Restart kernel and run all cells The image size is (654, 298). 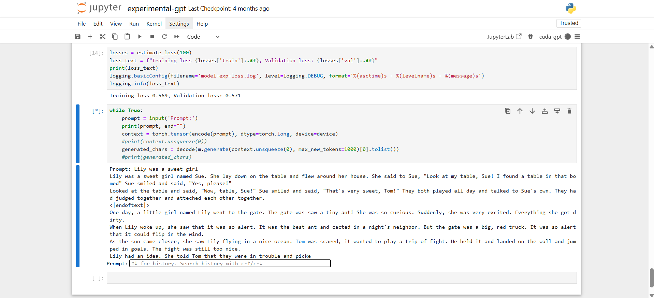click(x=177, y=37)
